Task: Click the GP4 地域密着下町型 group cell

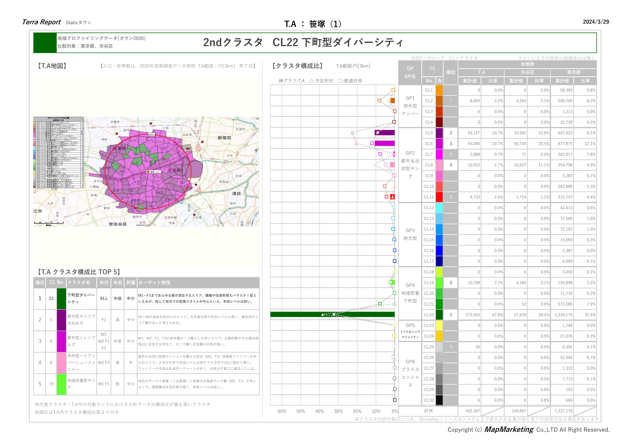Action: point(410,293)
